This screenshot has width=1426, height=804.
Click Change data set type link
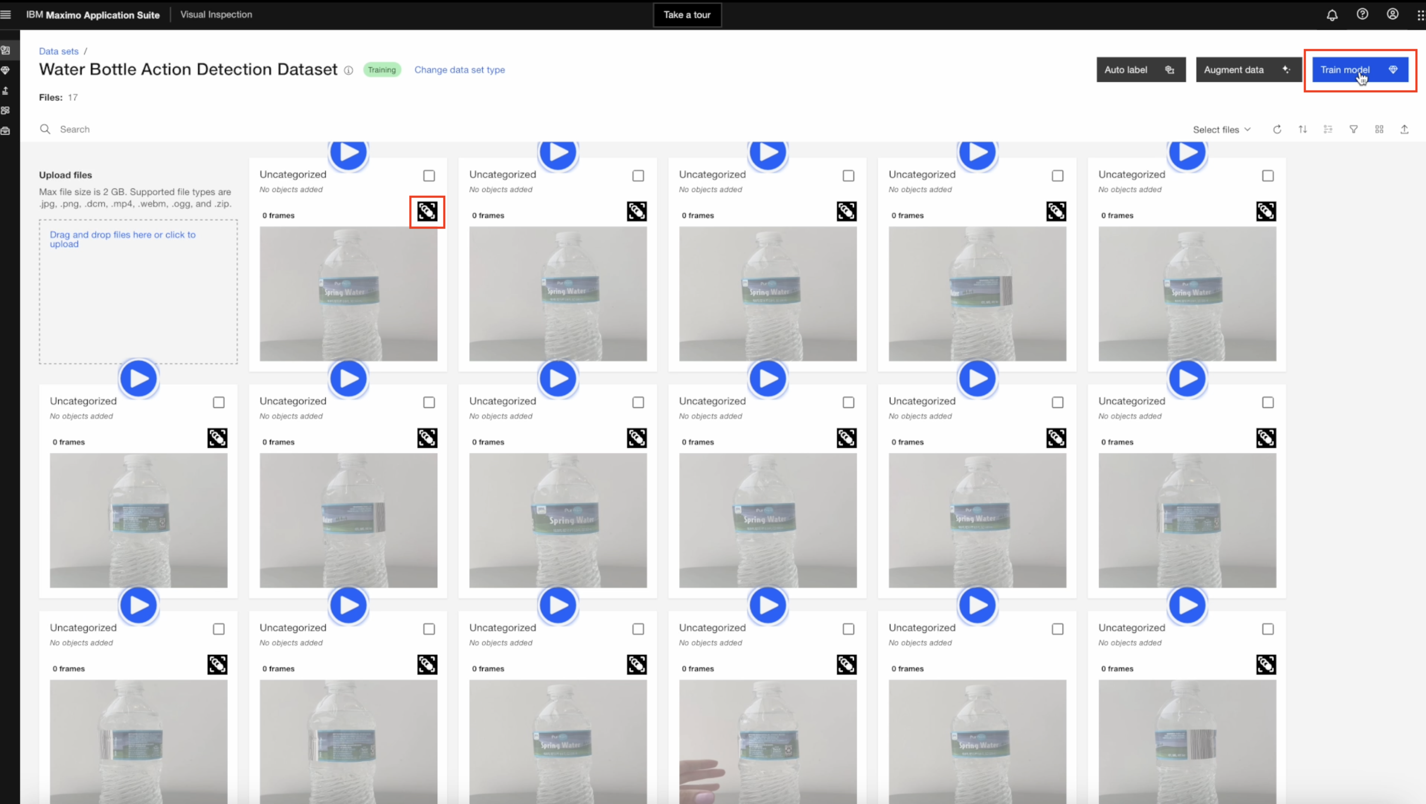tap(460, 70)
